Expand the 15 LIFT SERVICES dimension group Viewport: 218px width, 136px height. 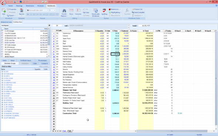pos(2,118)
